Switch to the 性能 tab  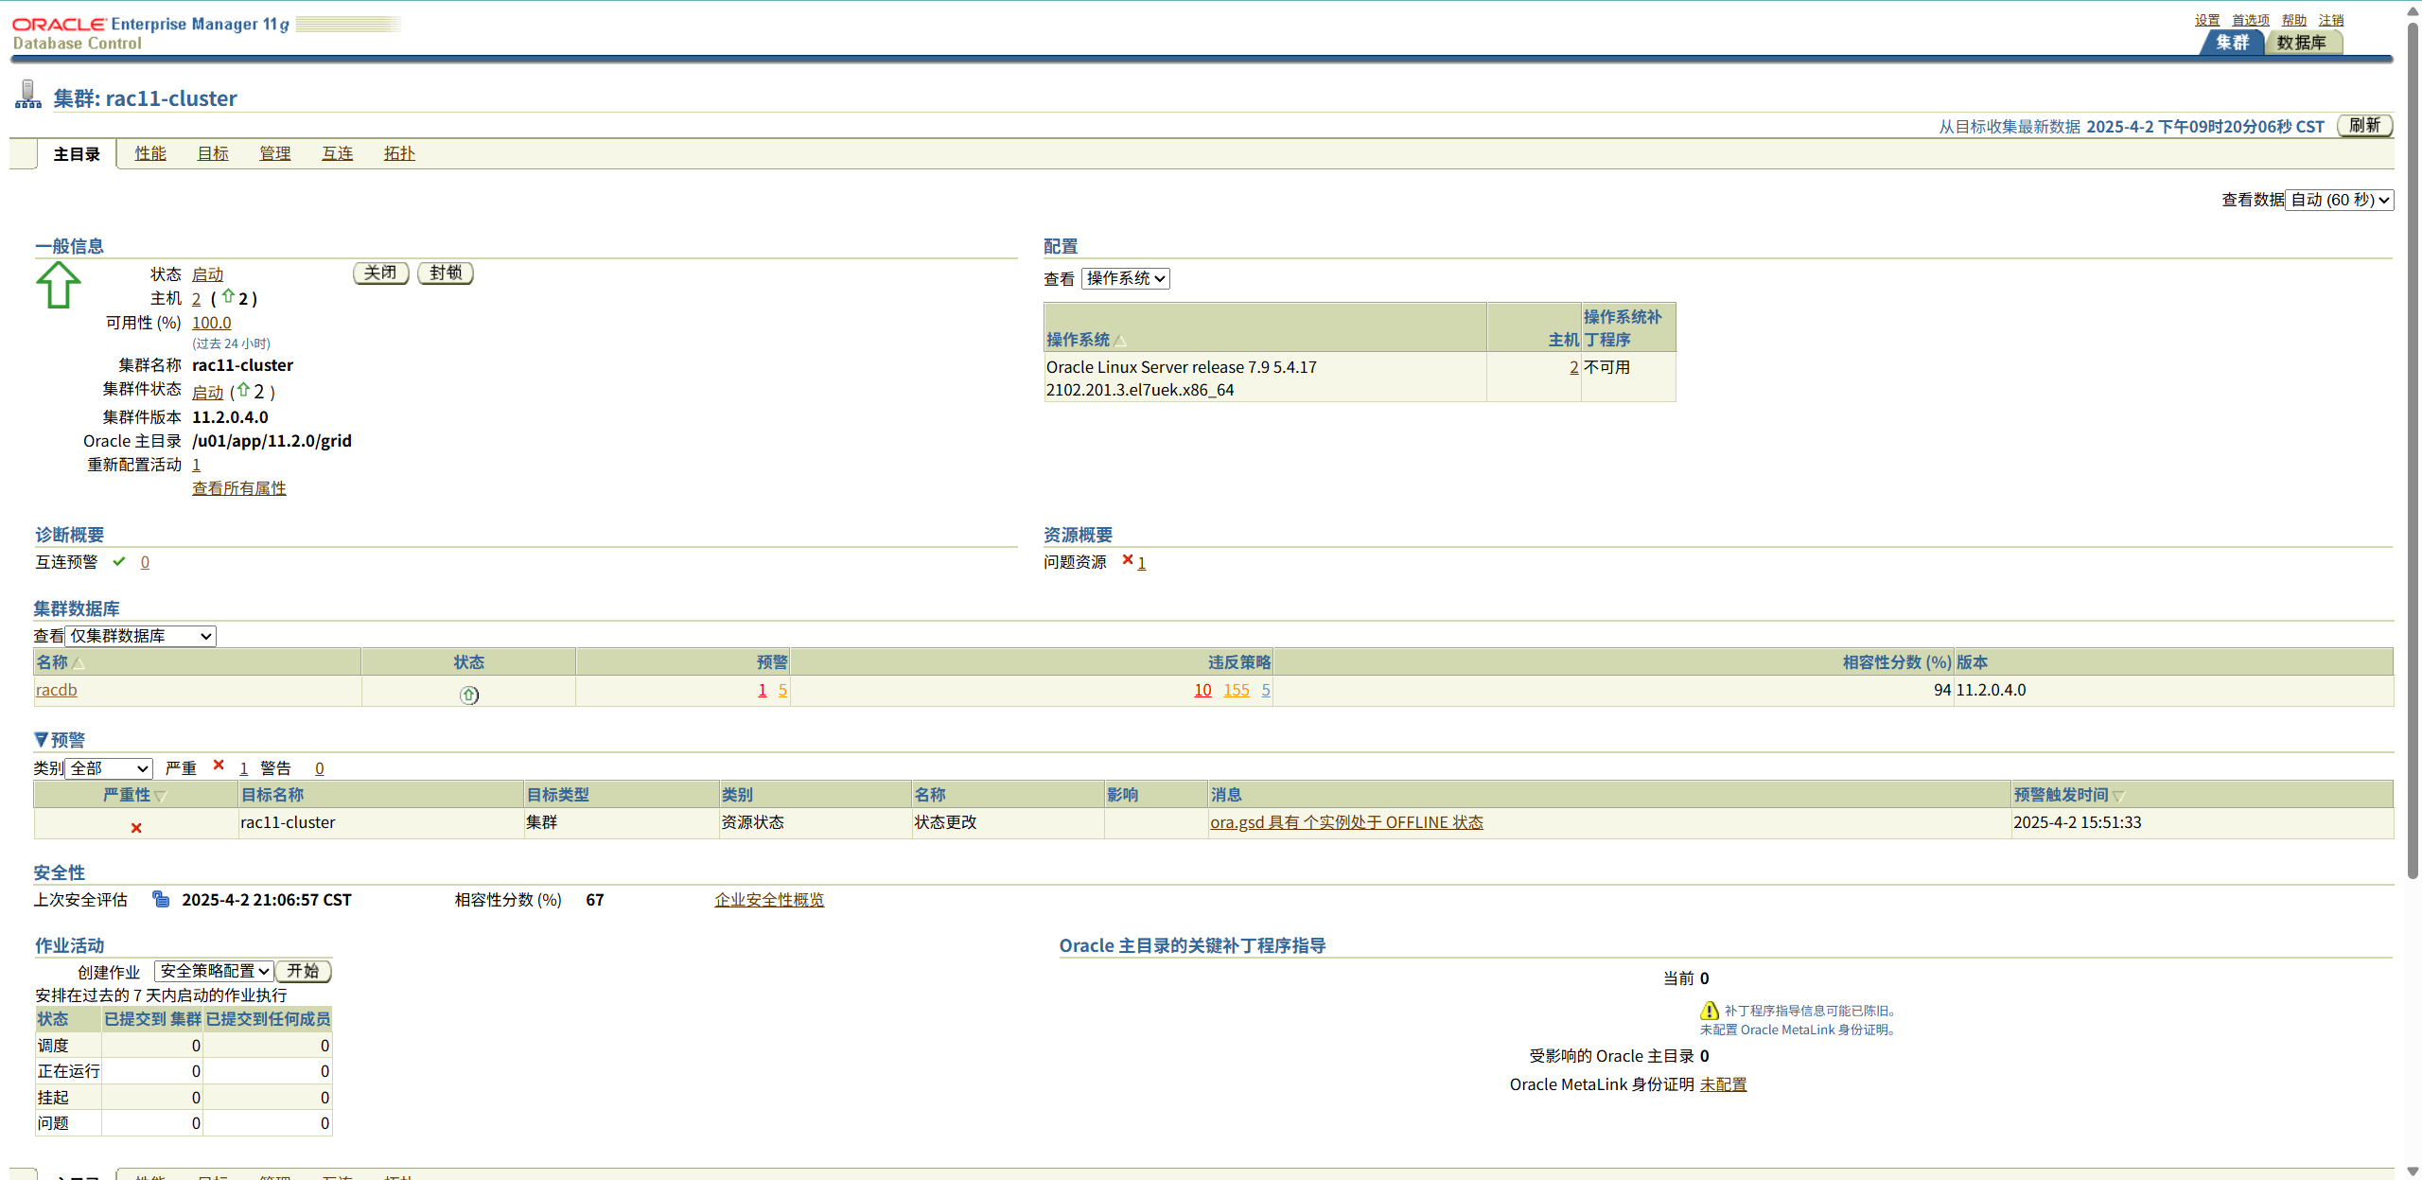[x=150, y=153]
